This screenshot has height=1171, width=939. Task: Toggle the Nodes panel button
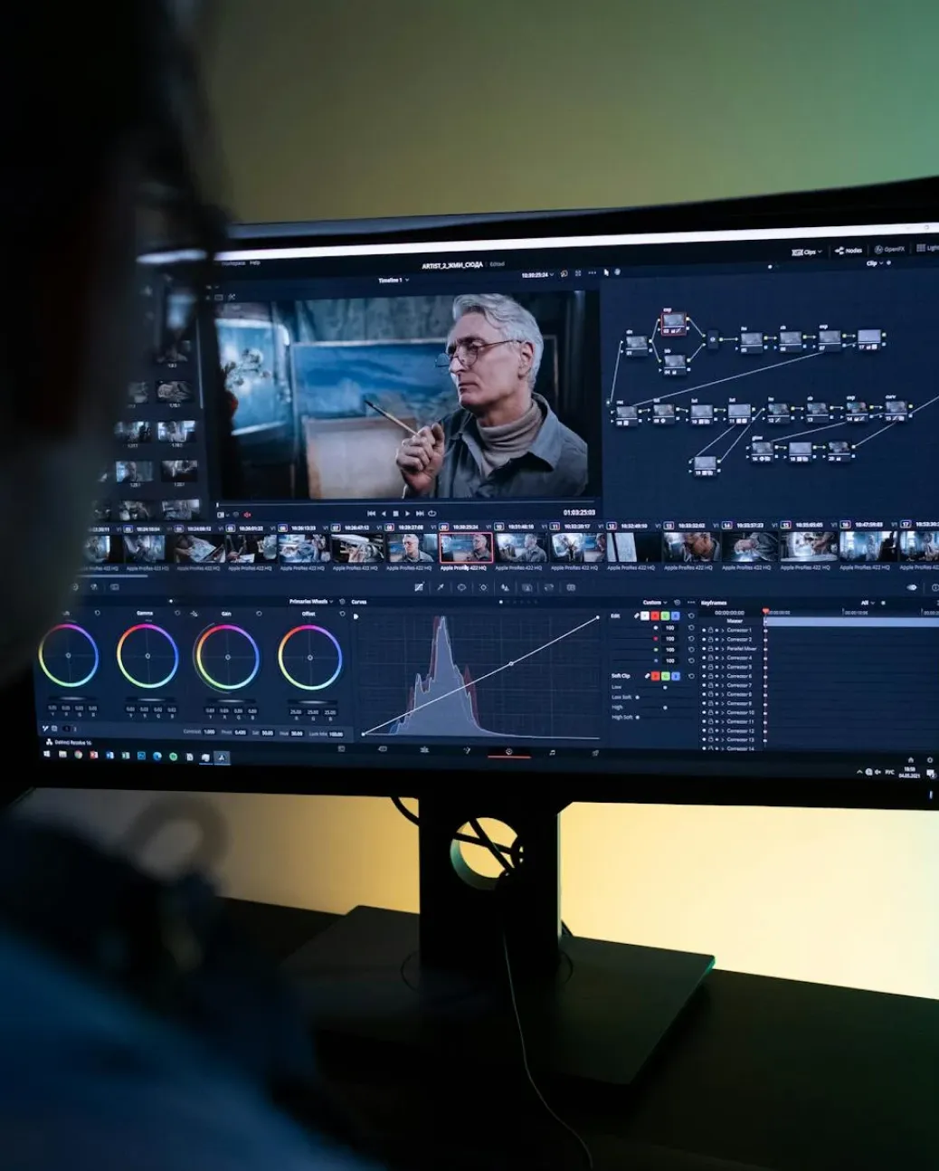point(849,250)
